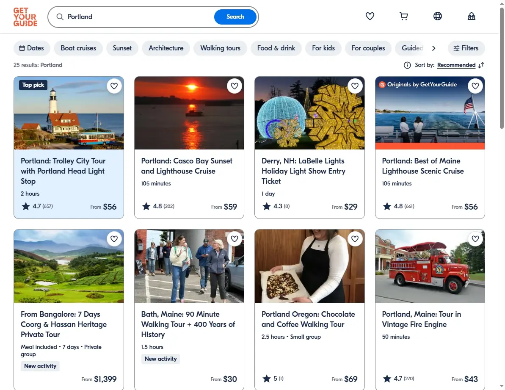This screenshot has width=505, height=390.
Task: Favorite the Bath Maine Walking Tour
Action: pyautogui.click(x=235, y=239)
